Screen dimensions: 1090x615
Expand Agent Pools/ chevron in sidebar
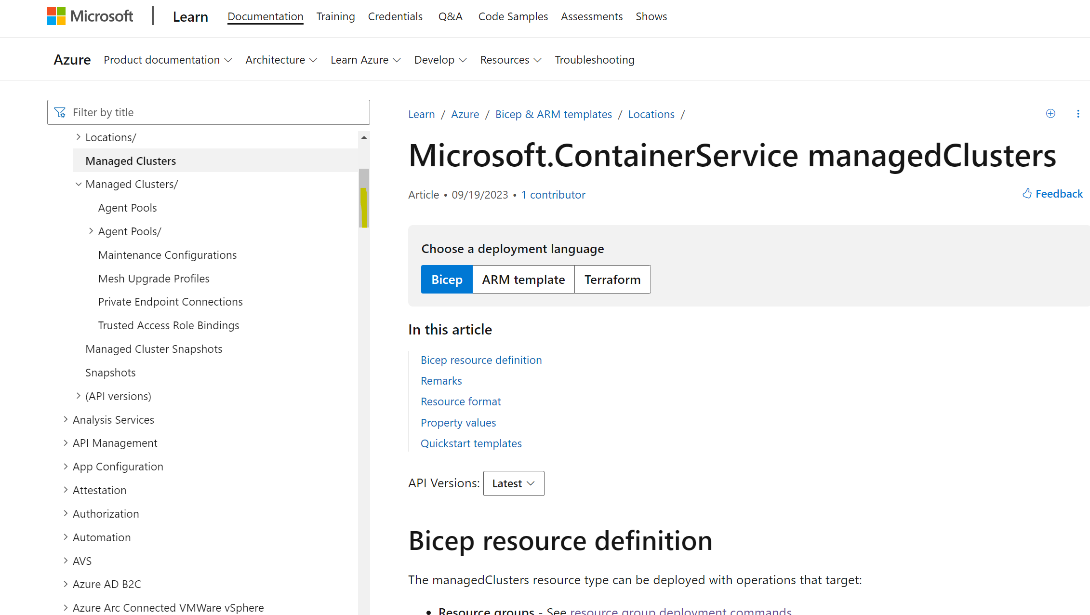(91, 231)
